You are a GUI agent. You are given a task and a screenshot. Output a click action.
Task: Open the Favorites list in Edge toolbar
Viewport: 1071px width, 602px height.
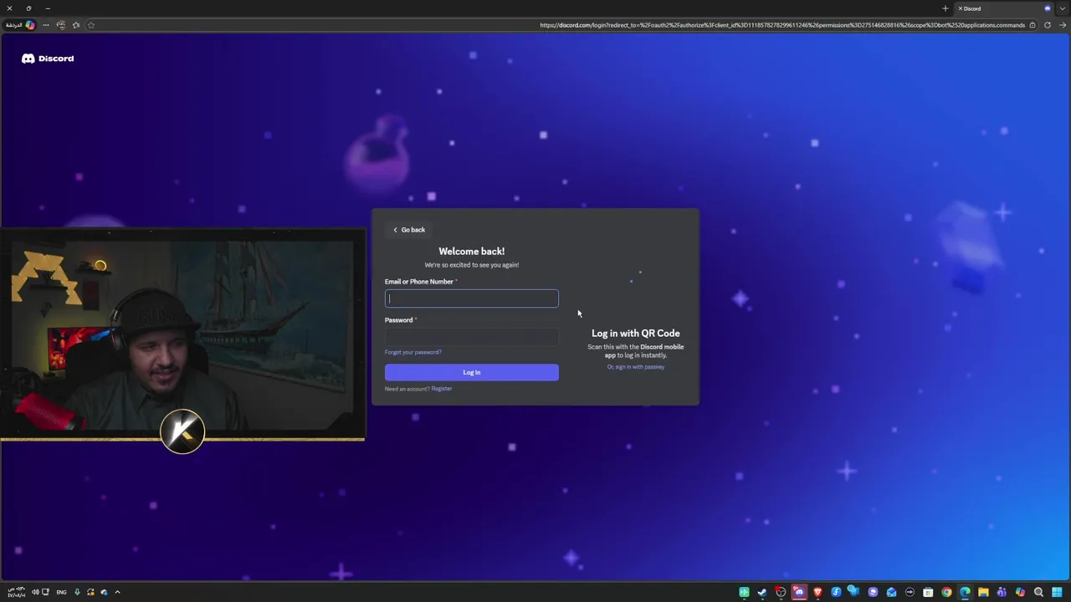tap(76, 25)
